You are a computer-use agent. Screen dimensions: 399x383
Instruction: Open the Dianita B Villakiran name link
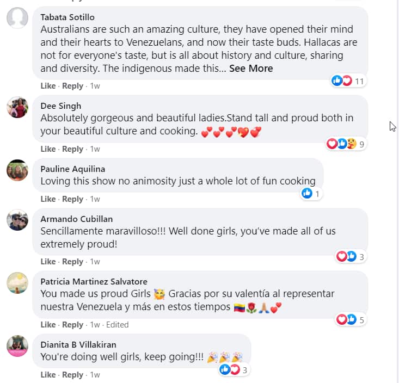point(78,344)
